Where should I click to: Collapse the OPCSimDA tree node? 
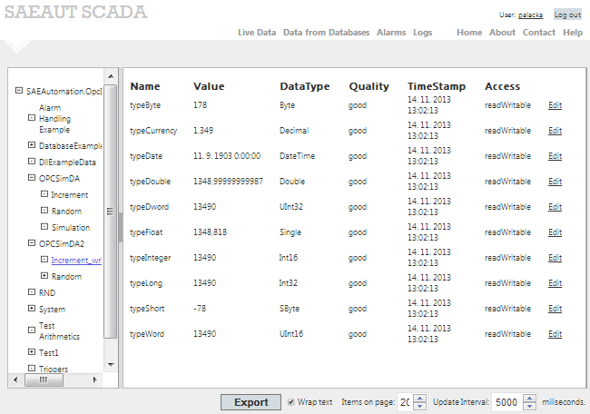coord(32,178)
